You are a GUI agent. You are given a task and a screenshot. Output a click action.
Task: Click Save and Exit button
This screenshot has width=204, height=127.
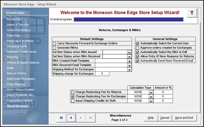[184, 118]
